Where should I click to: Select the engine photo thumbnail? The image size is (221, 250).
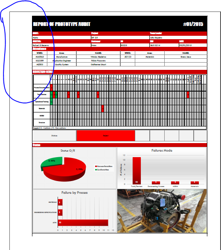click(162, 211)
